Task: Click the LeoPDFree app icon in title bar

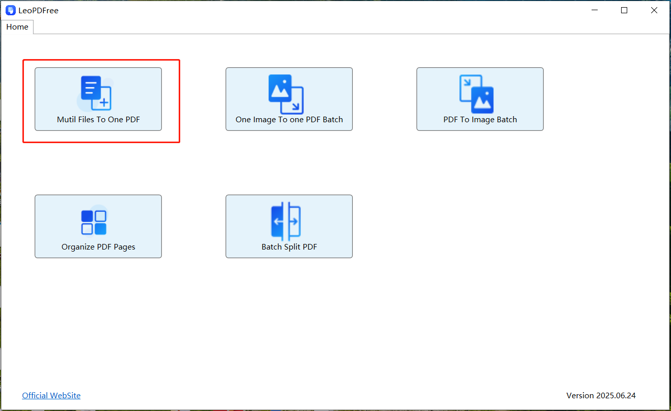Action: [11, 10]
